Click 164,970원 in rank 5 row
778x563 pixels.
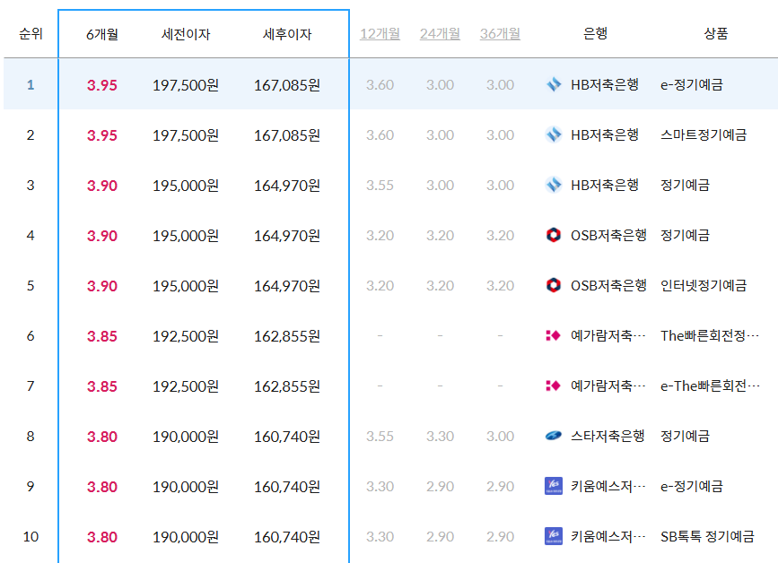pos(287,286)
